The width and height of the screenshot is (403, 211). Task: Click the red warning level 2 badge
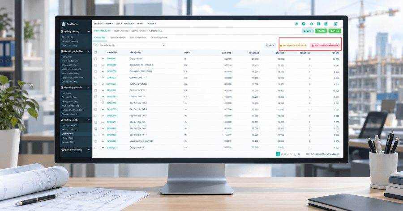[326, 46]
